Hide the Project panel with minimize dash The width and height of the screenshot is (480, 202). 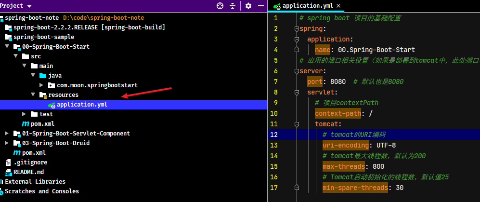pos(261,6)
